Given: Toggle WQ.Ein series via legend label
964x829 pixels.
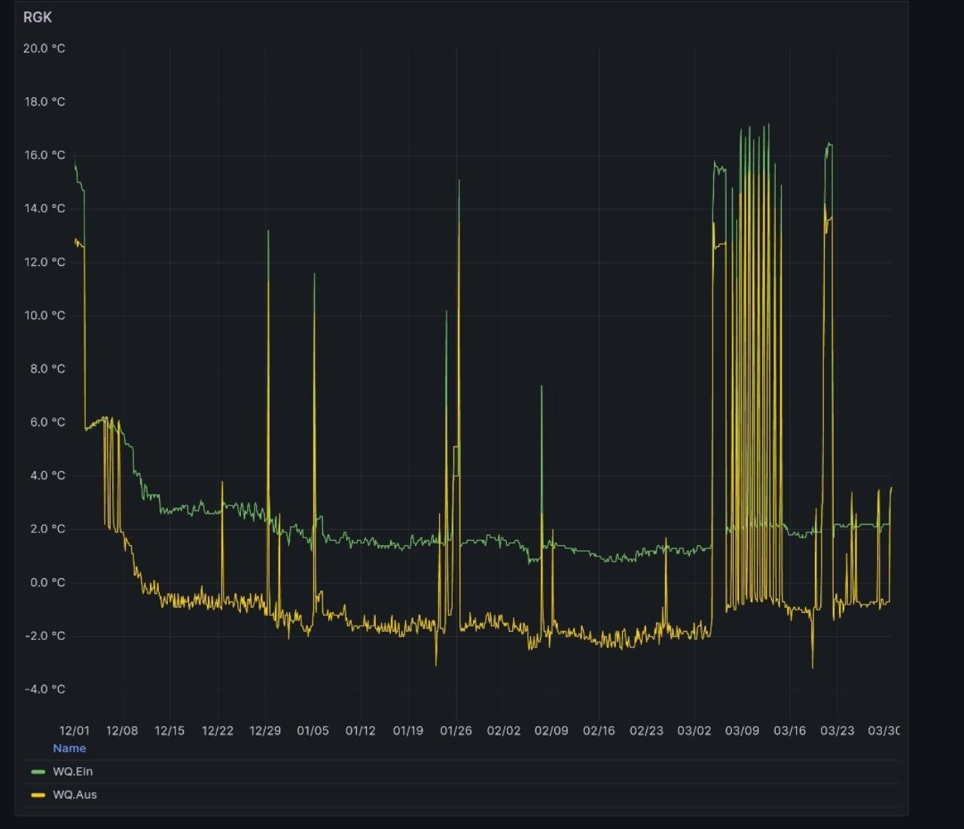Looking at the screenshot, I should pos(73,772).
